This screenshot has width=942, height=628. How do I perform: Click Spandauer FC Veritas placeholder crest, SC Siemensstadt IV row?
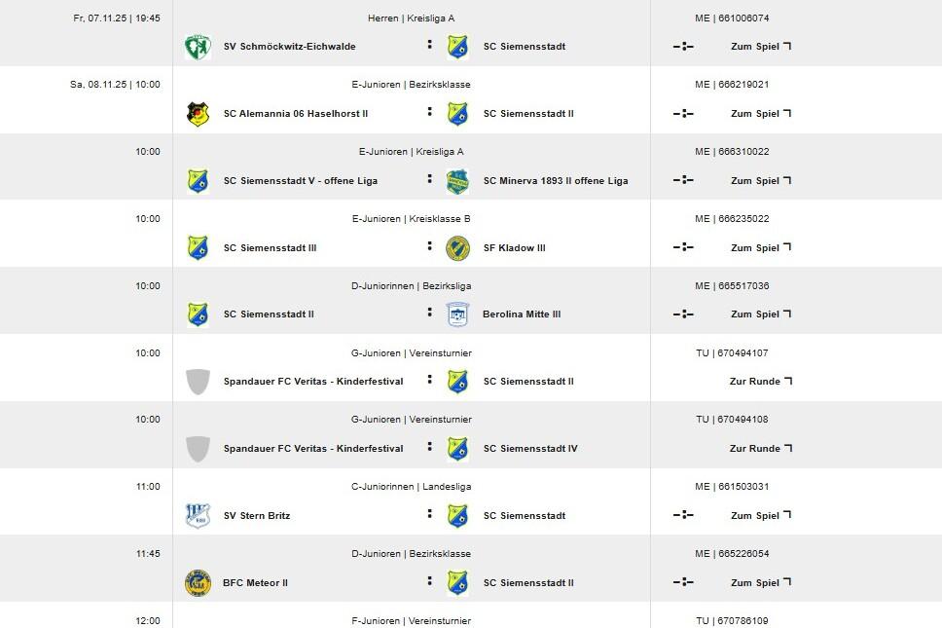(198, 449)
